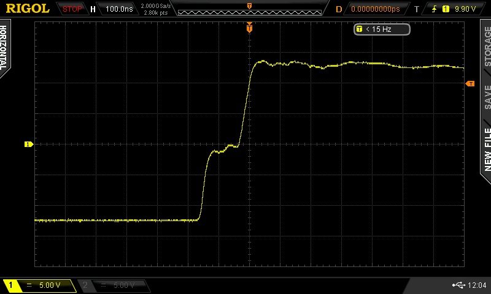Click the 2.000GSa/s sample rate readout
The image size is (491, 294).
click(x=156, y=6)
